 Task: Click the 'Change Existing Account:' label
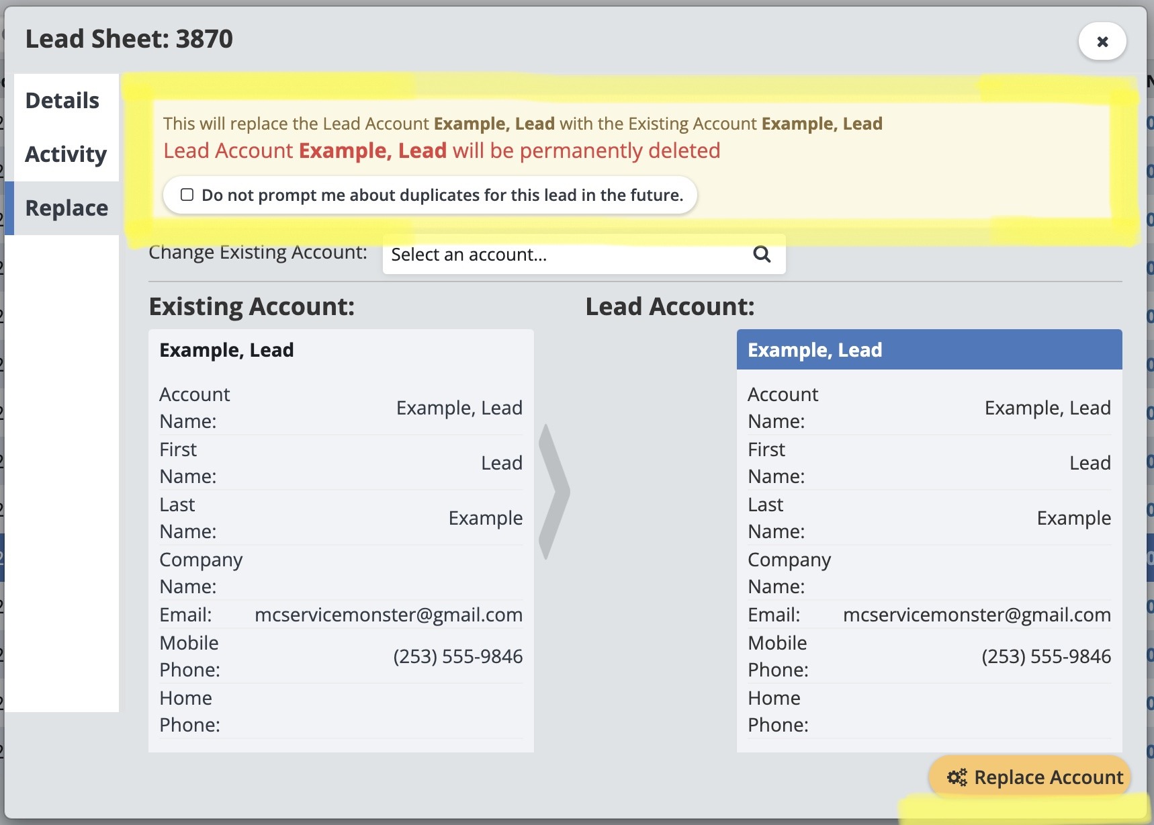tap(258, 253)
